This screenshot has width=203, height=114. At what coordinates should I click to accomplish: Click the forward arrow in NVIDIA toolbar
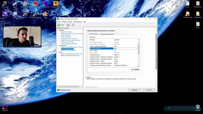point(68,25)
